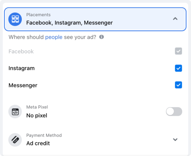191x156 pixels.
Task: Uncheck the Messenger placement checkbox
Action: pos(178,85)
